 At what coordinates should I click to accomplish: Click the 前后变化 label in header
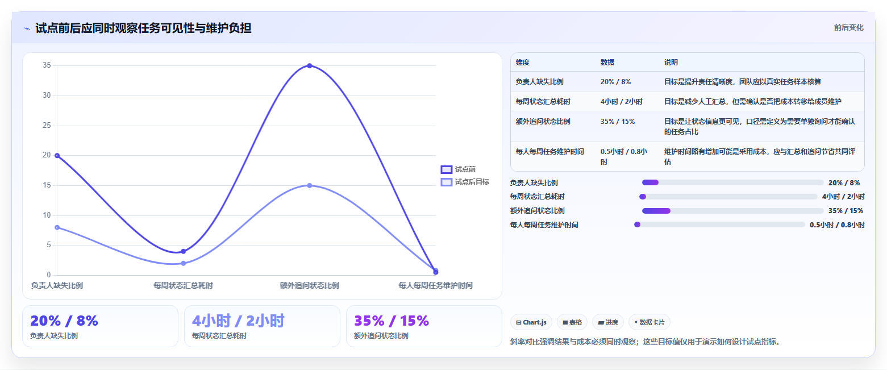[x=848, y=27]
